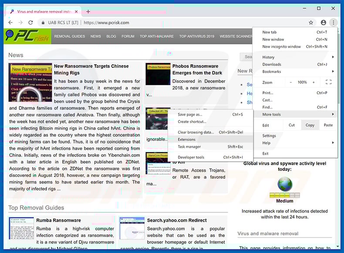This screenshot has width=344, height=253.
Task: Decrease zoom with minus button
Action: (x=291, y=82)
